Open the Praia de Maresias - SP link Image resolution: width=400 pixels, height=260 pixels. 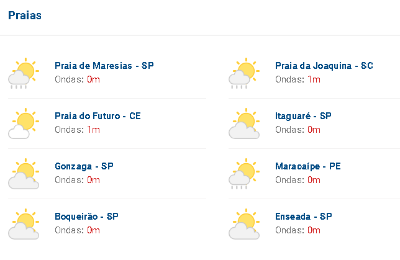(x=104, y=66)
